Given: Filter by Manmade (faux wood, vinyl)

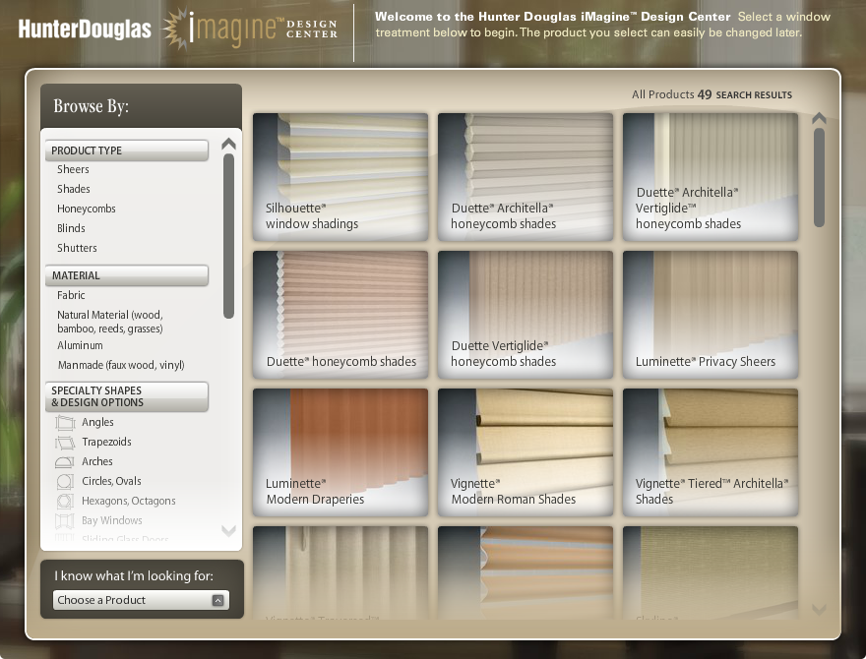Looking at the screenshot, I should point(121,365).
